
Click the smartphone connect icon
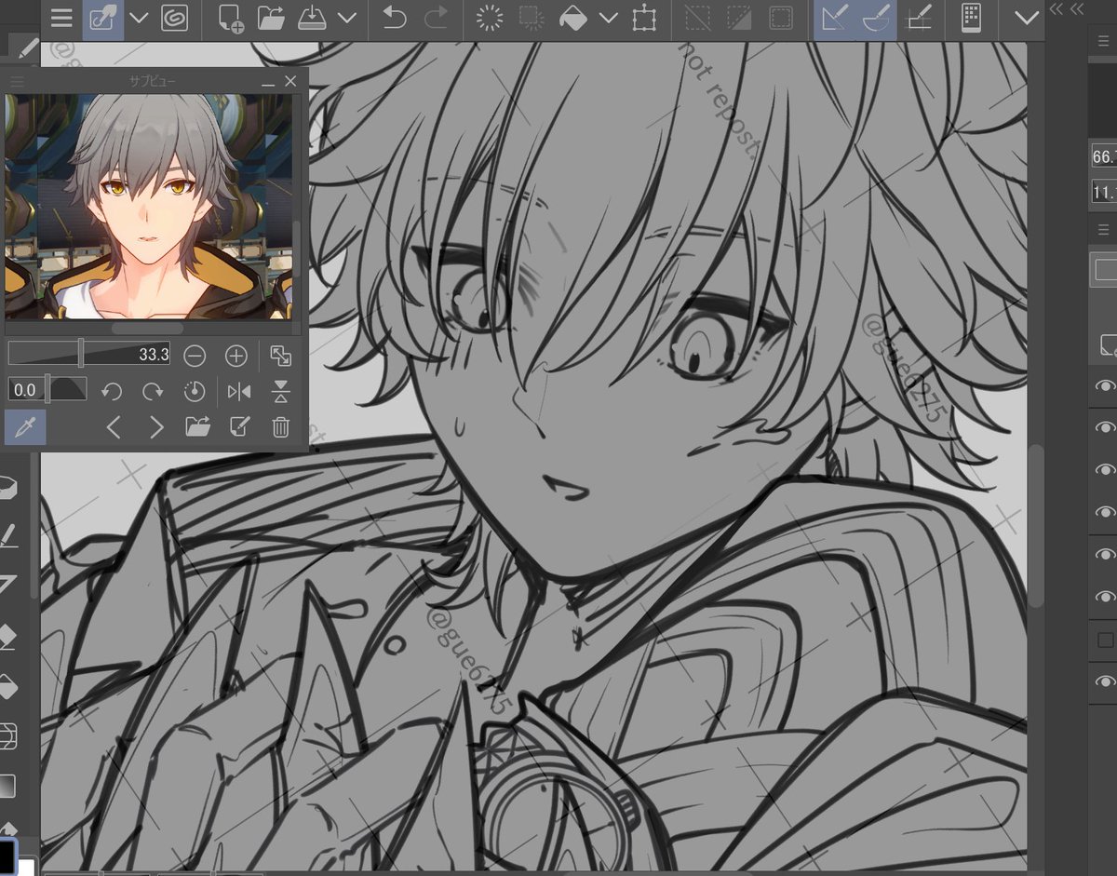point(972,19)
